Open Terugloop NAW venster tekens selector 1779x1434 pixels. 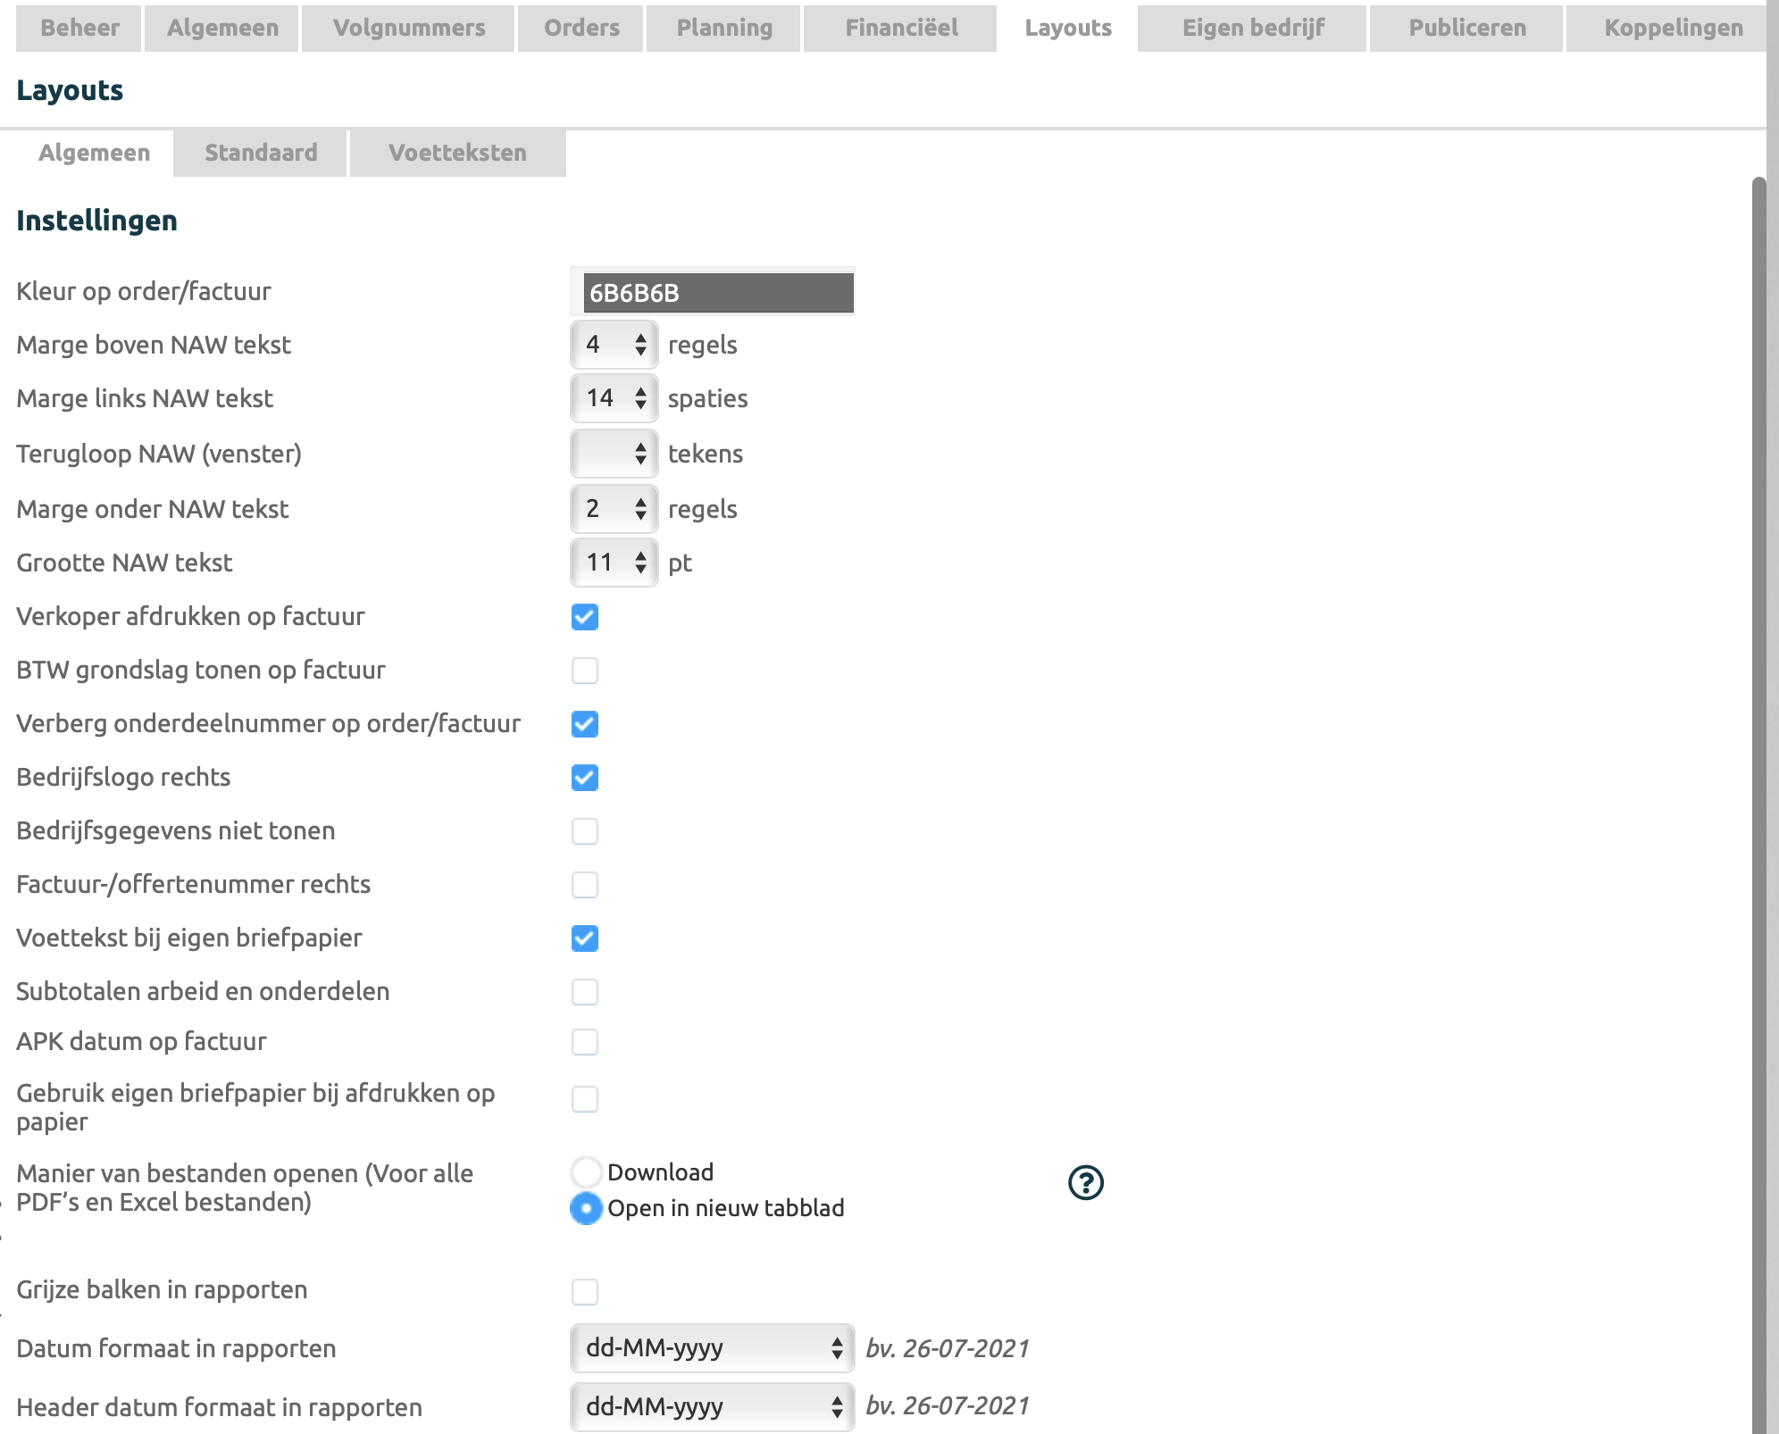click(614, 454)
